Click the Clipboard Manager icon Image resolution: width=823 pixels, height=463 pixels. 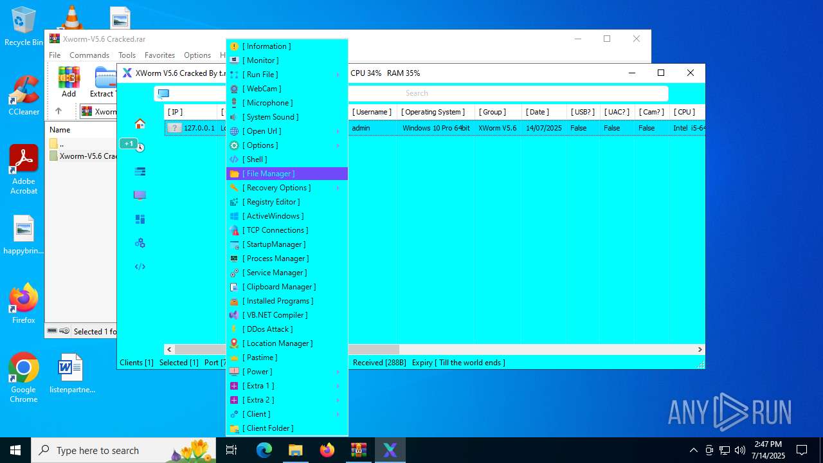pos(235,287)
